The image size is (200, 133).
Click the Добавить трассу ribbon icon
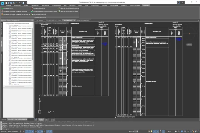coord(2,9)
